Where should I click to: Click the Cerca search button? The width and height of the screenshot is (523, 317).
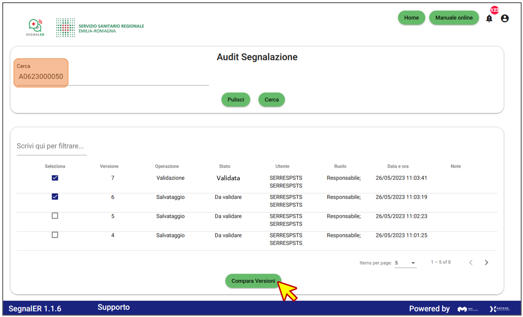271,100
